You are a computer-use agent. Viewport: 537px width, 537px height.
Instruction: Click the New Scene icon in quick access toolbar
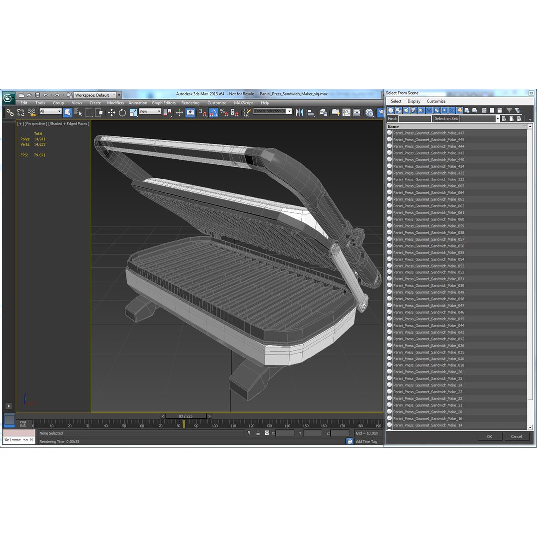click(21, 95)
